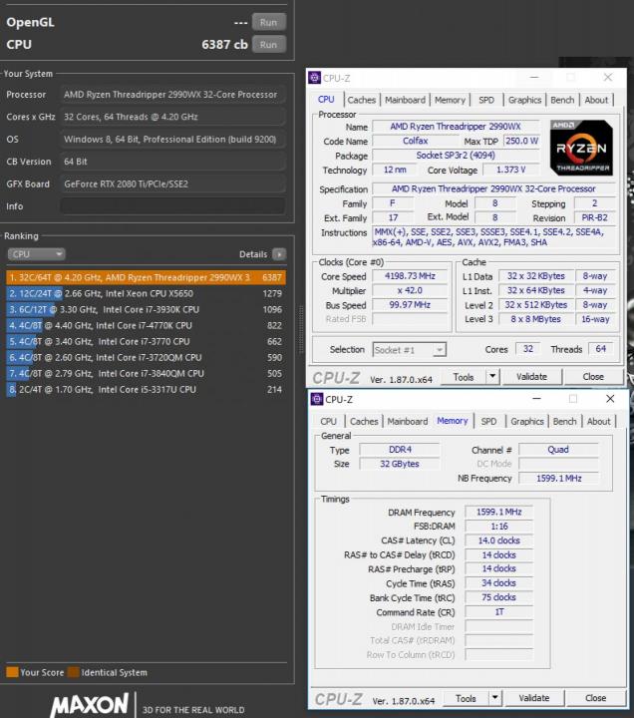The height and width of the screenshot is (718, 634).
Task: Click Close button in bottom CPU-Z window
Action: tap(595, 698)
